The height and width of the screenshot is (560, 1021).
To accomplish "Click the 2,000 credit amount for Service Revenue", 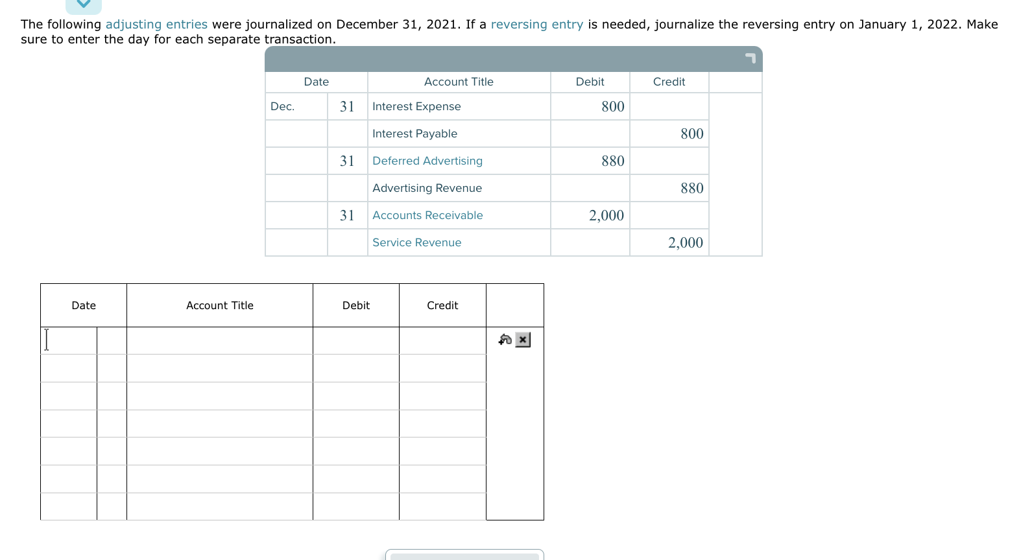I will pyautogui.click(x=686, y=242).
